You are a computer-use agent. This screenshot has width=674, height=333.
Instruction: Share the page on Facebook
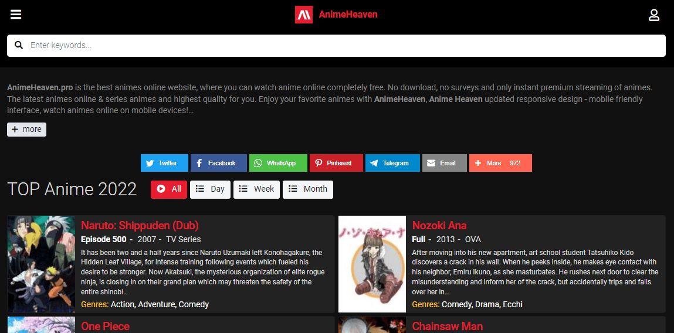pyautogui.click(x=219, y=164)
